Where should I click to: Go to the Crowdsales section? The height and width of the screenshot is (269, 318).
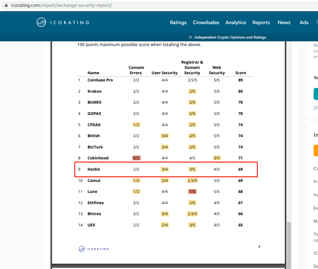[x=206, y=23]
